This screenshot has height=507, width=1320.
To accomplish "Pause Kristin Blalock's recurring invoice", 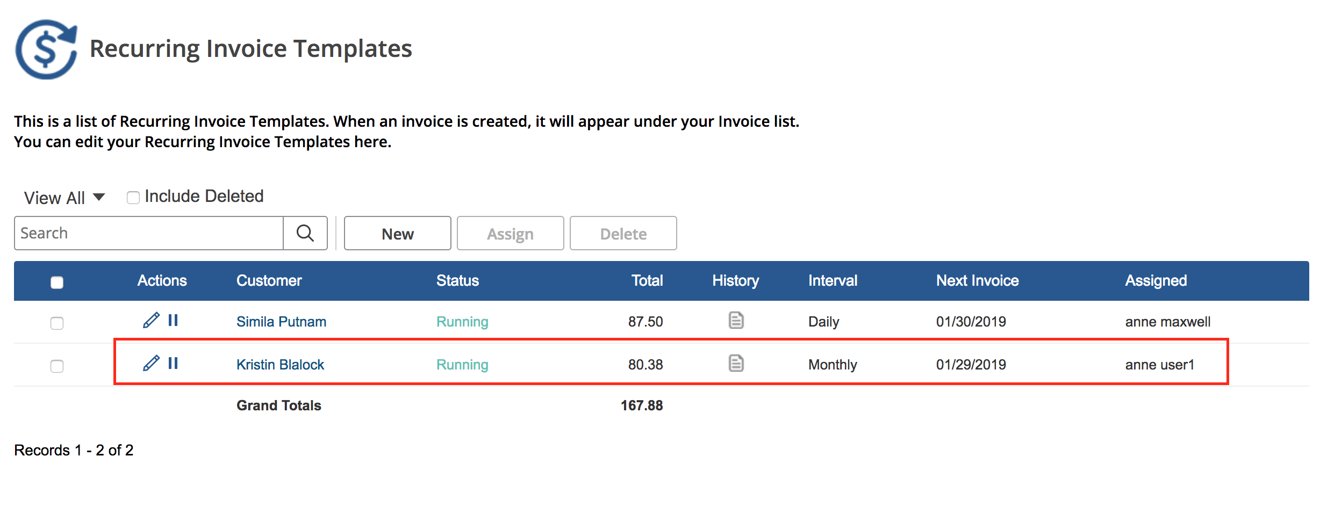I will pyautogui.click(x=173, y=364).
